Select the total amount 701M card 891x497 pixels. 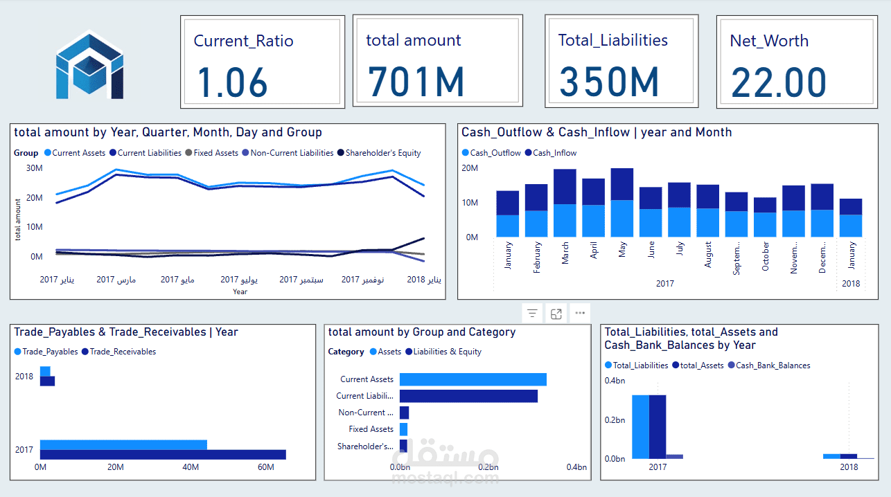click(436, 60)
